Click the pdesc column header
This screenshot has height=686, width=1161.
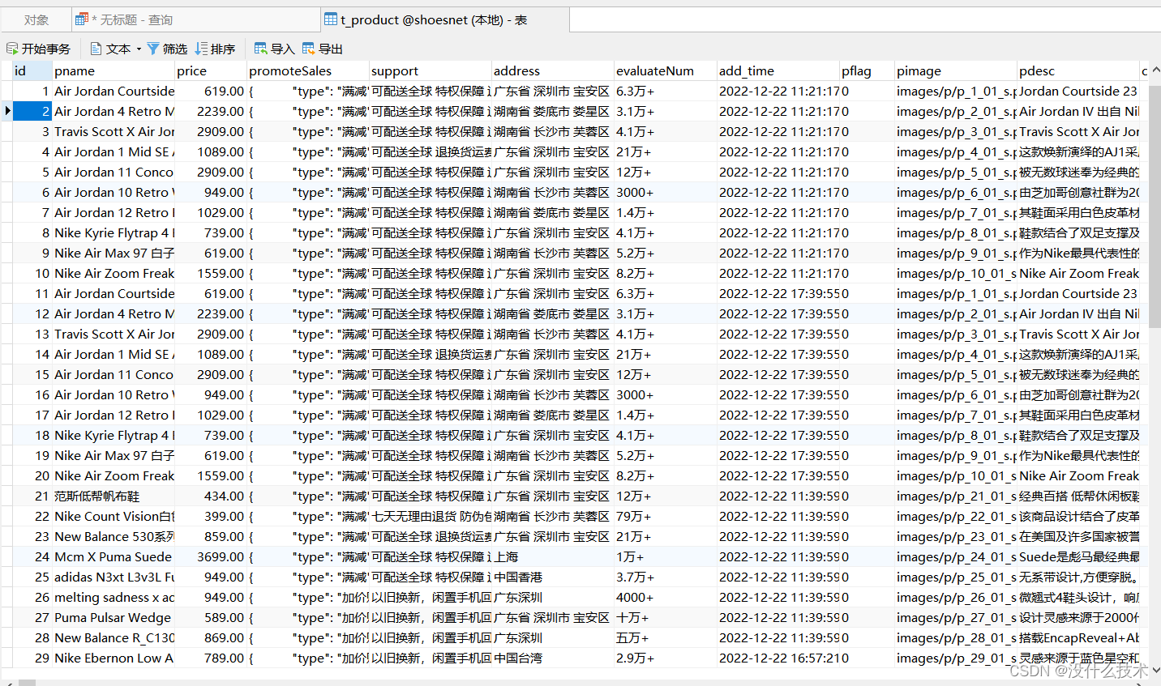(1078, 70)
